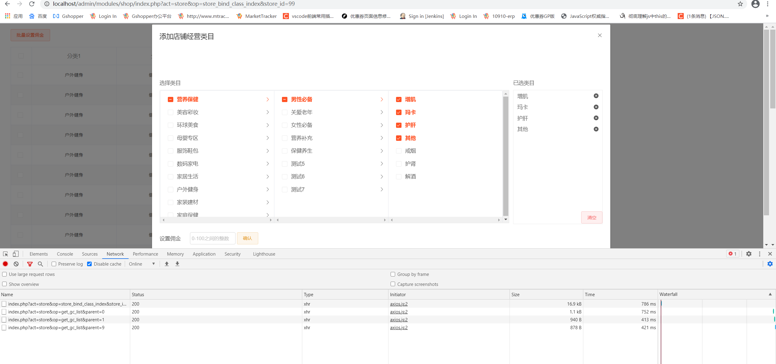
Task: Open the DevTools network search magnifier
Action: click(40, 264)
